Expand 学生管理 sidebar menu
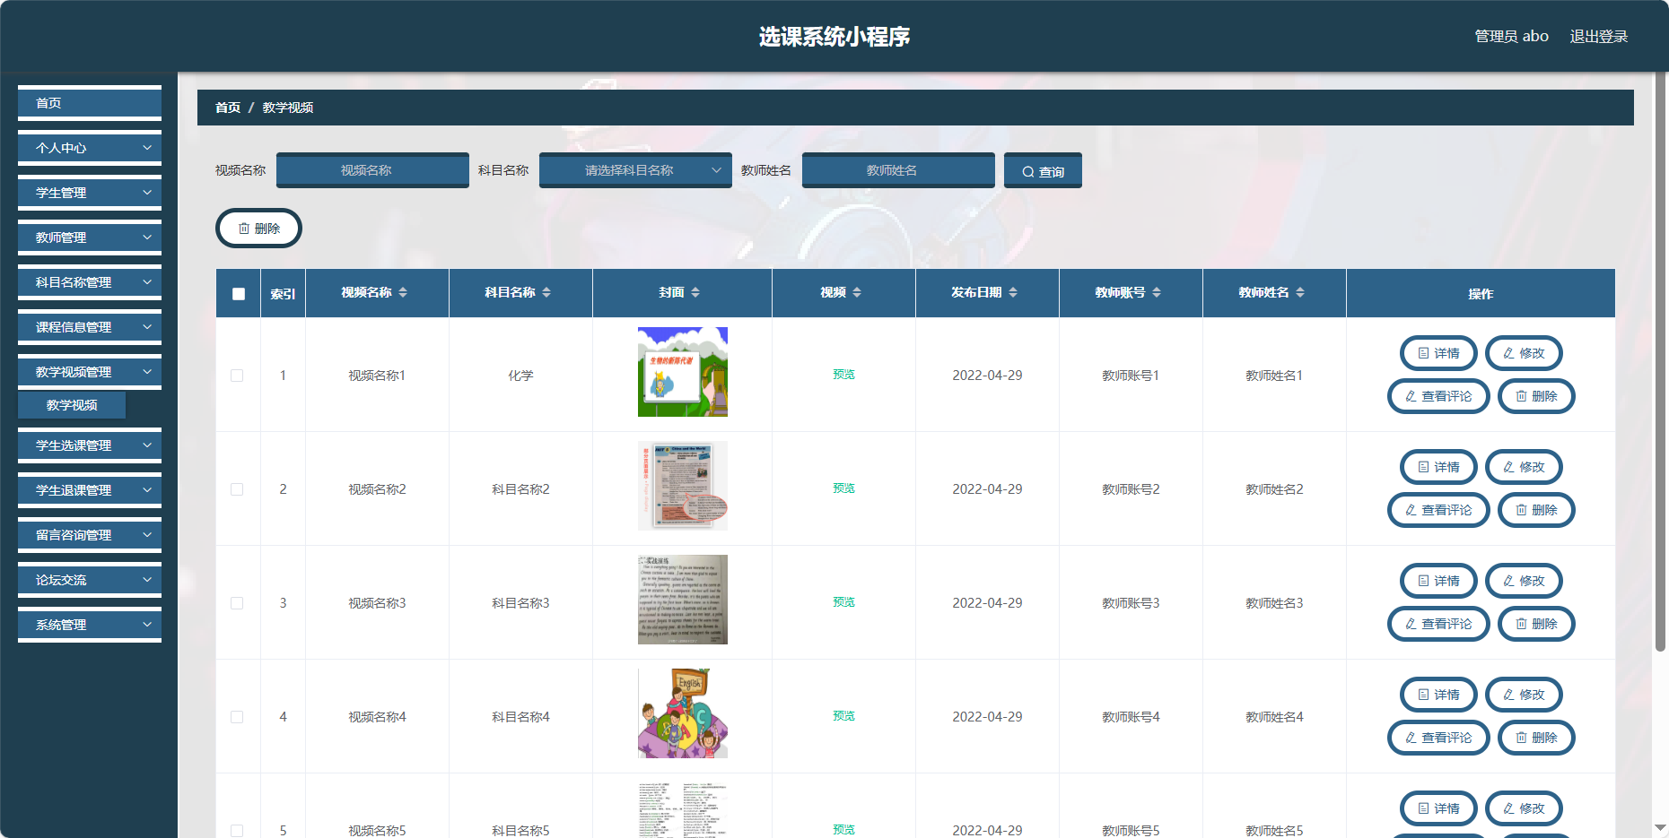The width and height of the screenshot is (1669, 838). click(x=90, y=193)
